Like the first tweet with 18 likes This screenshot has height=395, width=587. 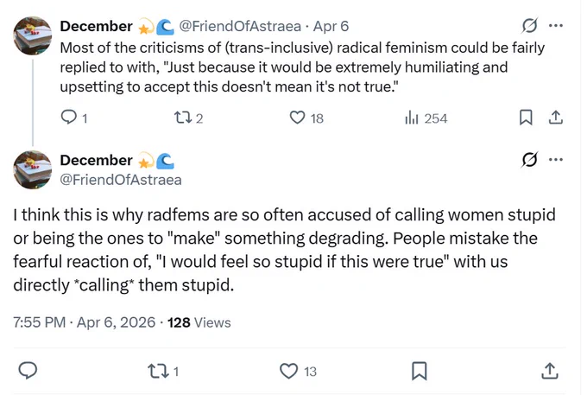pos(306,118)
